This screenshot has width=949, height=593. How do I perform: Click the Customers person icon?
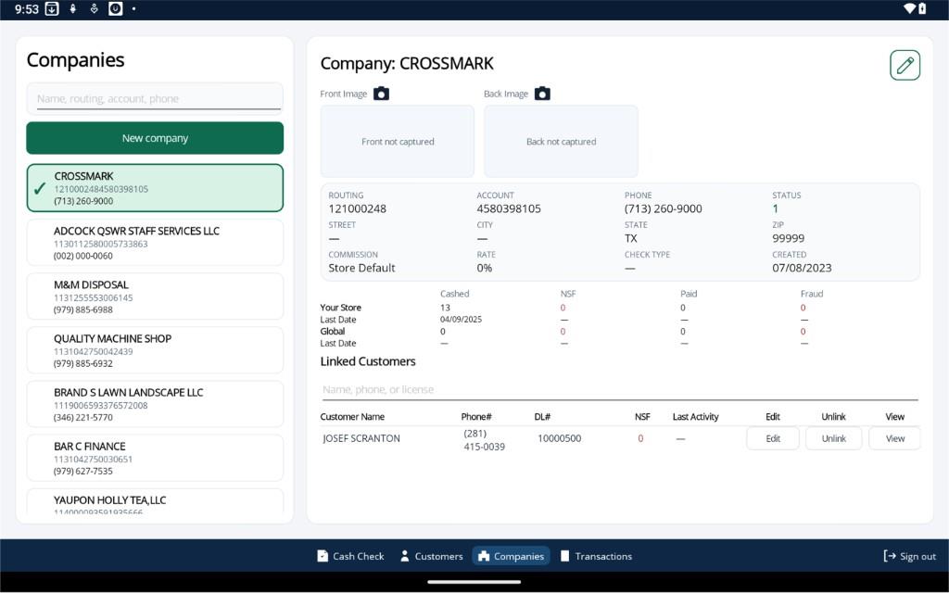pyautogui.click(x=404, y=556)
